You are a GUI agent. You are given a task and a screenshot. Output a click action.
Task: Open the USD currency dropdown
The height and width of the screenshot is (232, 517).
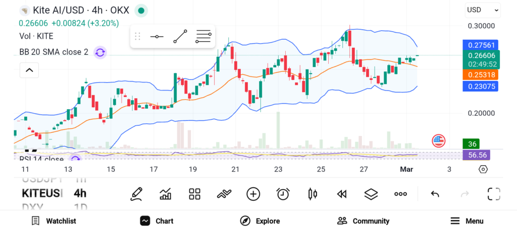click(482, 10)
